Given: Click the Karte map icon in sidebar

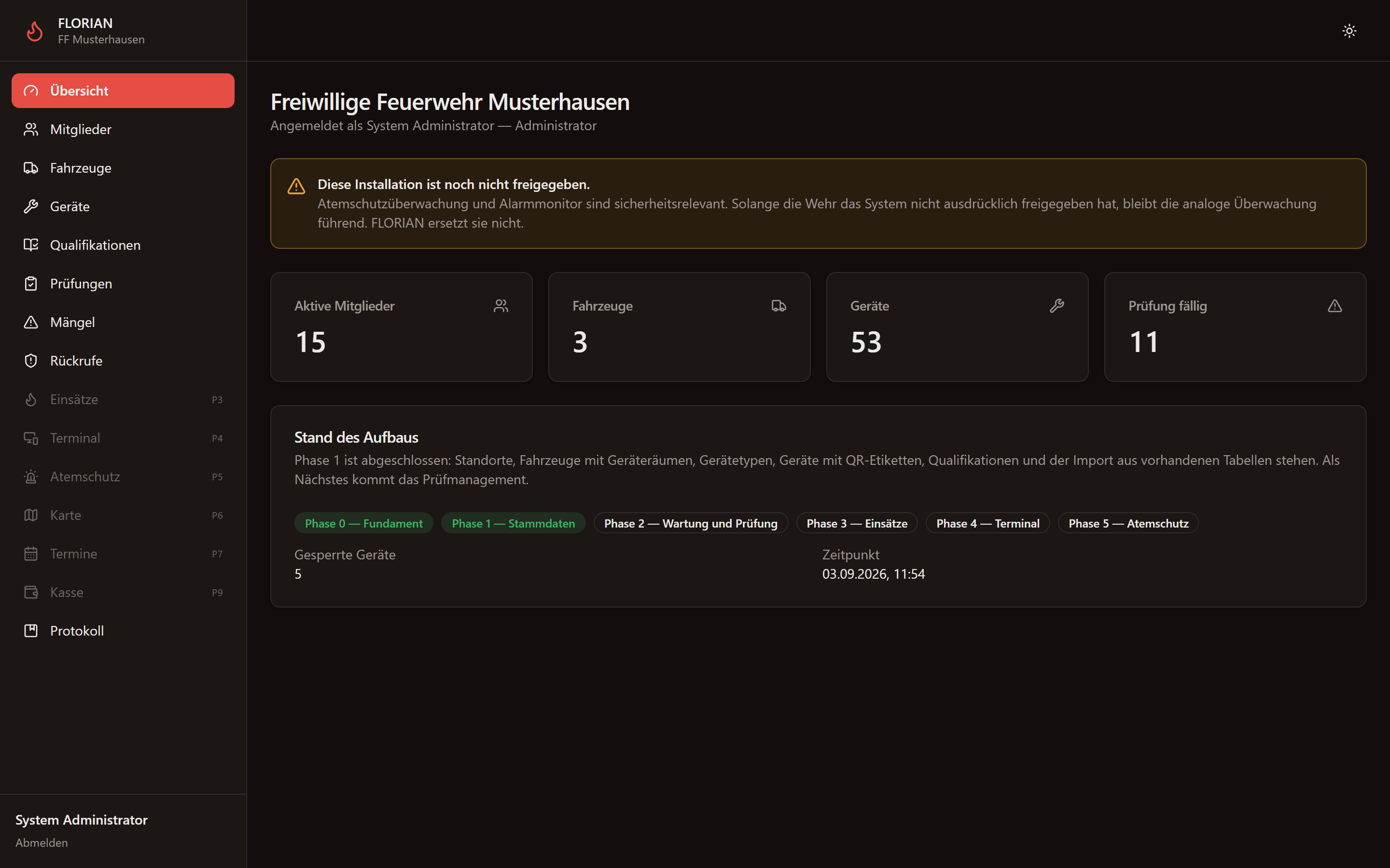Looking at the screenshot, I should pos(31,515).
